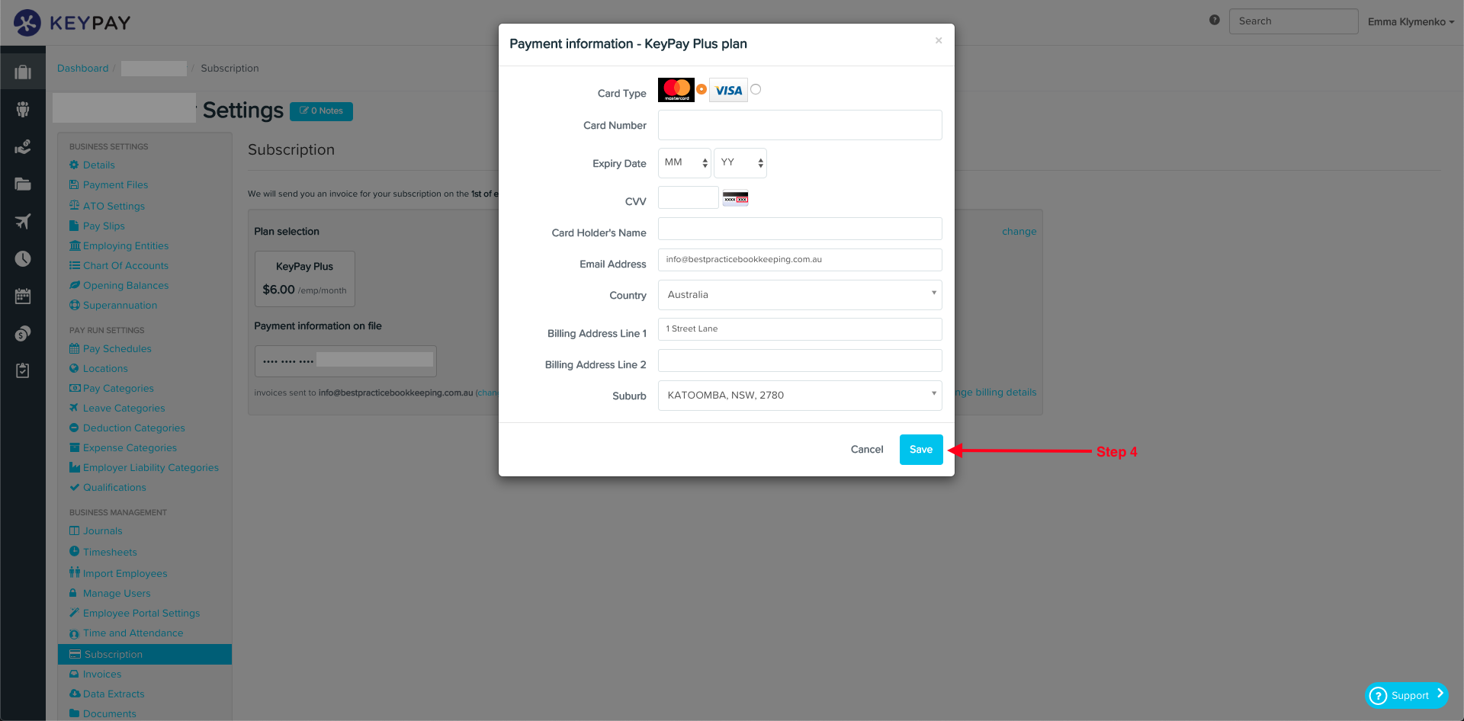The image size is (1464, 721).
Task: Open Details in Business Settings
Action: (98, 165)
